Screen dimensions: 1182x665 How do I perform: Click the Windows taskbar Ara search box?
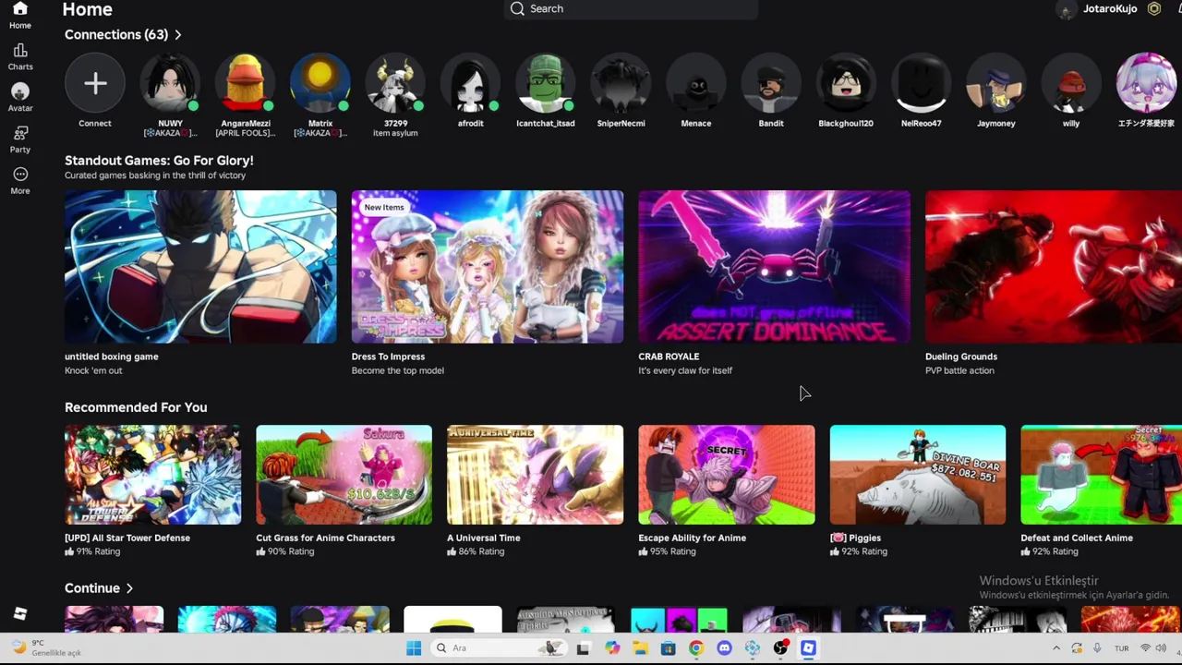(499, 648)
